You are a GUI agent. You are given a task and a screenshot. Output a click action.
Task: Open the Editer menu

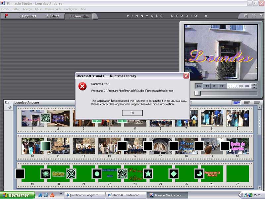click(x=16, y=9)
